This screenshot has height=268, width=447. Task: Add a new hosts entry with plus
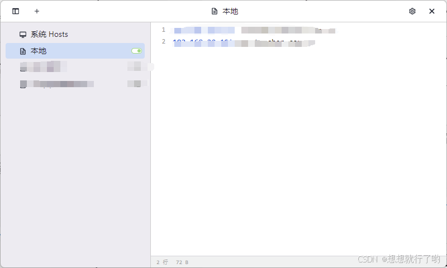pos(37,11)
